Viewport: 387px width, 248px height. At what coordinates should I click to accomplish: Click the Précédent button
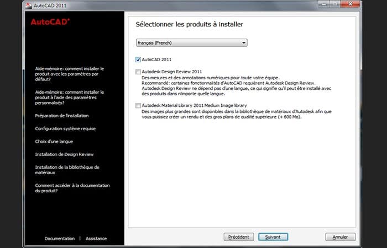(x=239, y=237)
